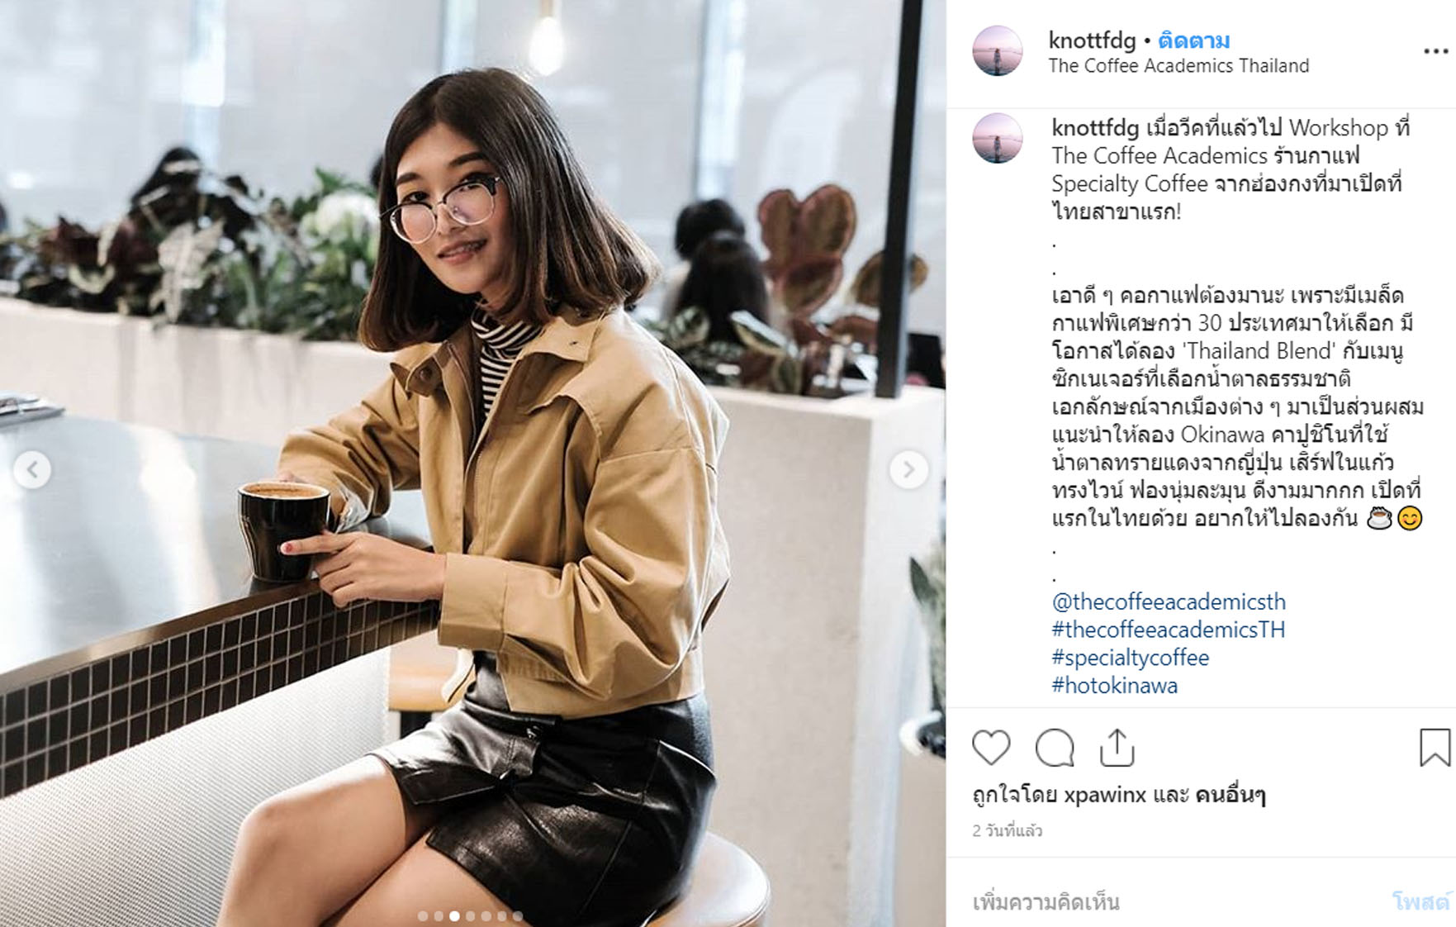The height and width of the screenshot is (927, 1456).
Task: Save the post with the bookmark icon
Action: pos(1435,747)
